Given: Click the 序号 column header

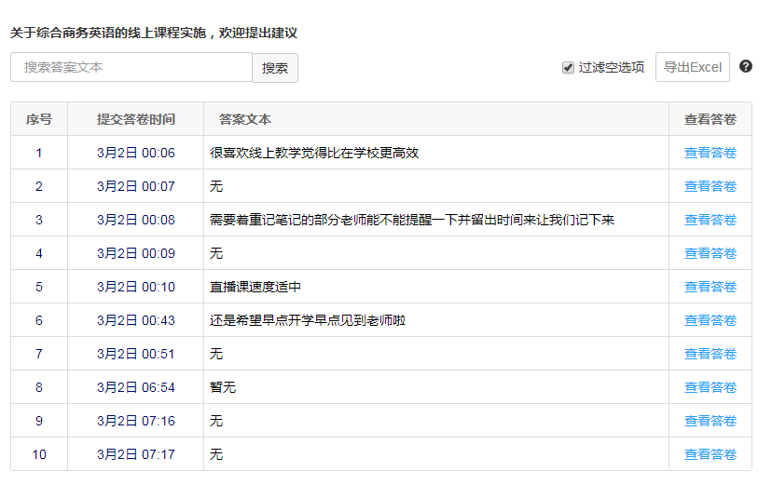Looking at the screenshot, I should 39,119.
